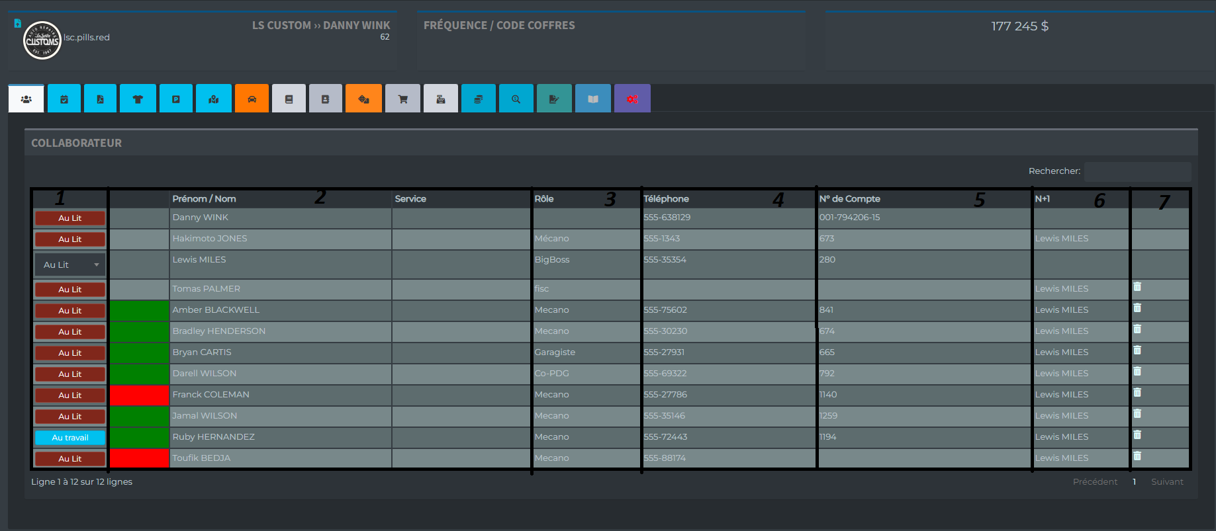This screenshot has height=531, width=1216.
Task: Click the magnifier search icon
Action: (x=516, y=99)
